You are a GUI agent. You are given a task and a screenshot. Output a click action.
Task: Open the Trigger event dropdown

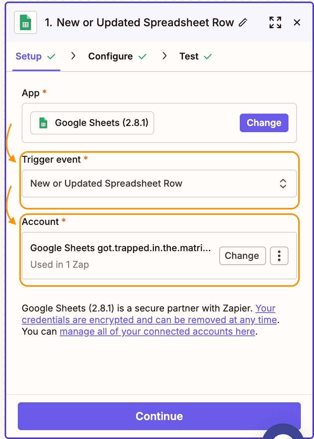pos(159,184)
